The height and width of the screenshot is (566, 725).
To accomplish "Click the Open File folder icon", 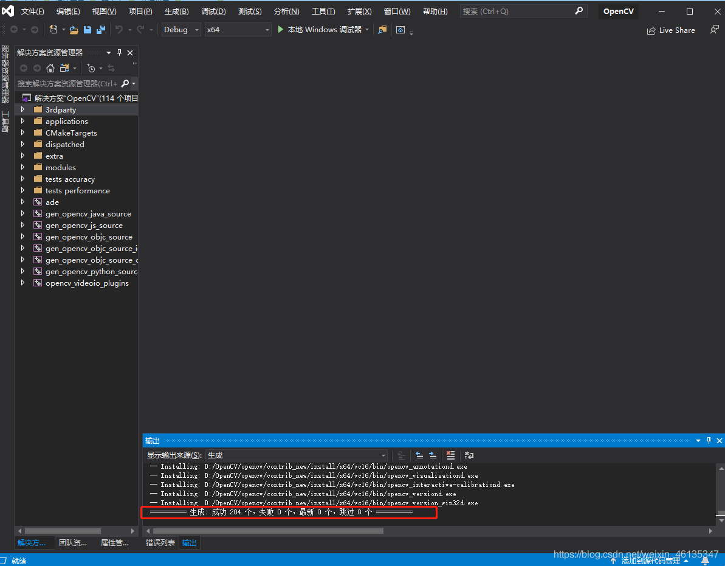I will click(x=74, y=30).
